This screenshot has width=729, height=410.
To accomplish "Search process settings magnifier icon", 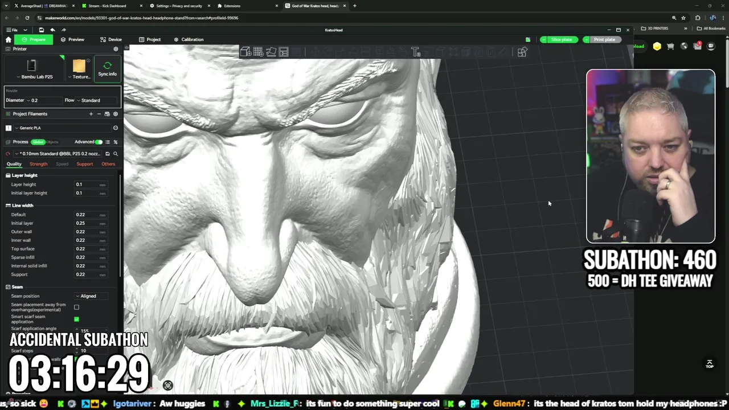I will tap(116, 154).
